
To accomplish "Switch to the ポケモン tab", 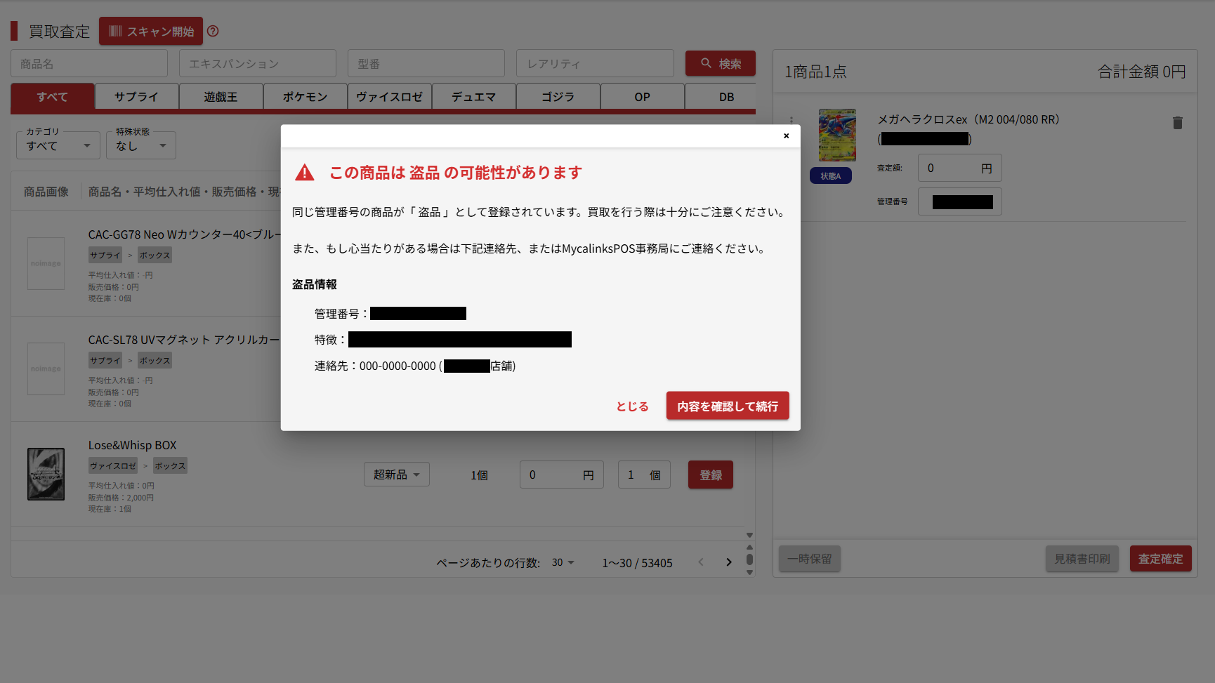I will click(x=306, y=97).
